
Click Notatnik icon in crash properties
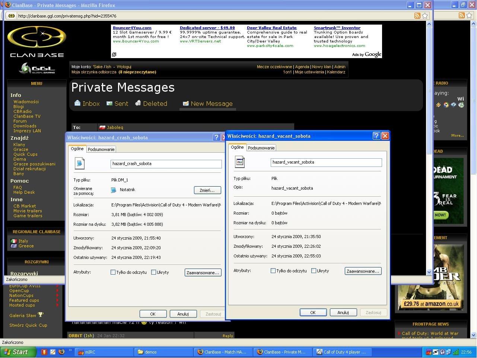tap(114, 190)
